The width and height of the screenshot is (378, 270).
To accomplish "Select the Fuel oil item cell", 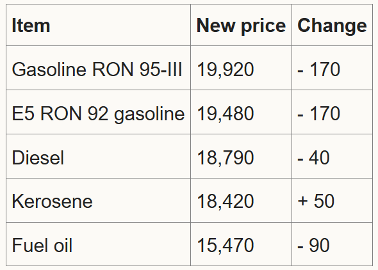I will (x=99, y=244).
